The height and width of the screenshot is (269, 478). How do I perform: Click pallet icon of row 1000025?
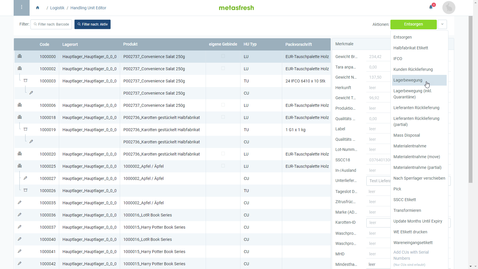[20, 166]
